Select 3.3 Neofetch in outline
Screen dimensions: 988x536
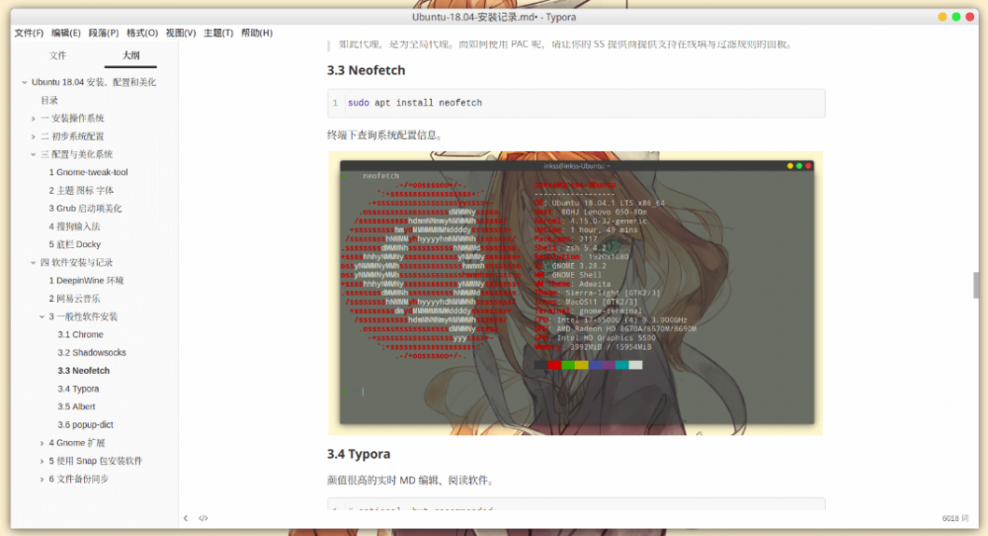tap(84, 371)
